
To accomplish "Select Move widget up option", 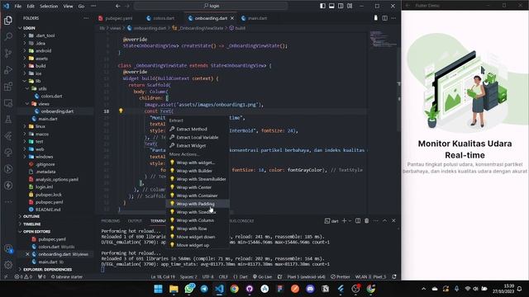I will [x=198, y=245].
